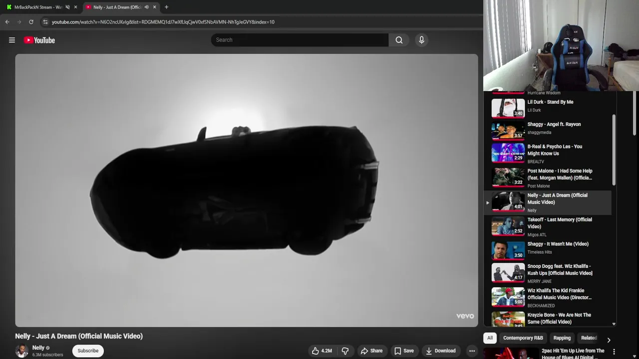Subscribe to Nelly's channel
Image resolution: width=639 pixels, height=359 pixels.
(x=88, y=351)
